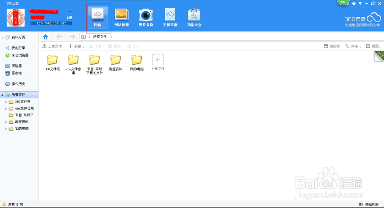Image resolution: width=384 pixels, height=208 pixels.
Task: Click the 分享 share toolbar button
Action: tap(133, 46)
